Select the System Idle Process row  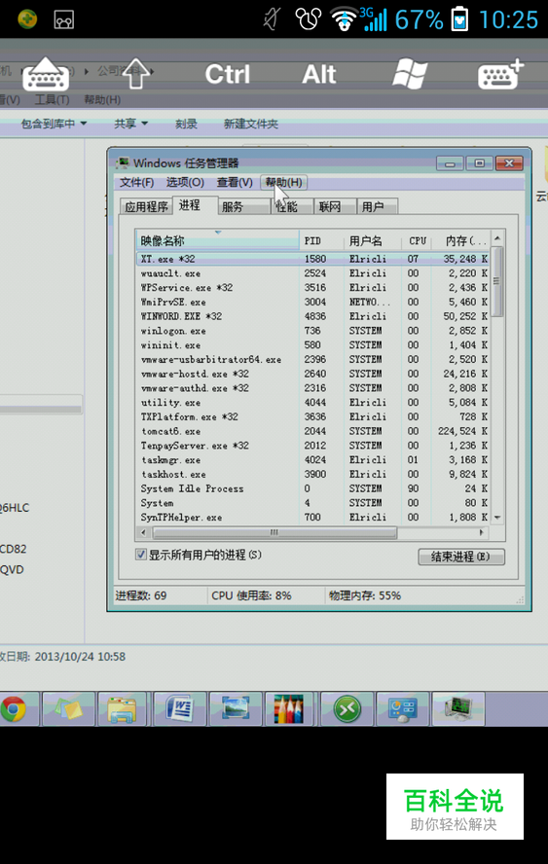312,488
